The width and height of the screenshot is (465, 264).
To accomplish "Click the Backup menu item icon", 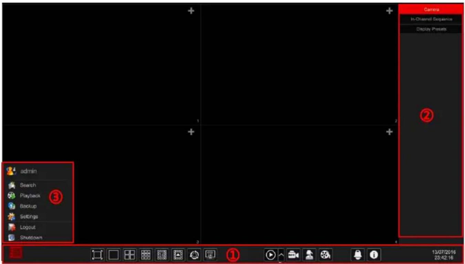I will tap(12, 206).
